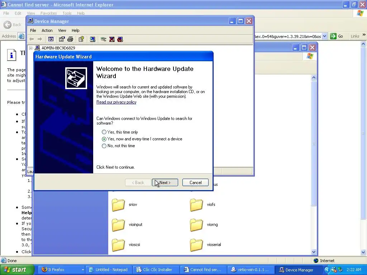Click info icon on Cannot find server page
The image size is (367, 275).
[x=11, y=55]
